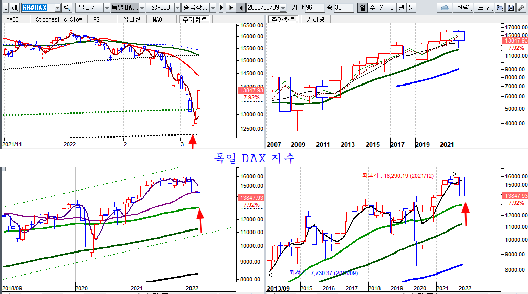Viewport: 528px width, 294px height.
Task: Click the 도구 button
Action: 483,8
